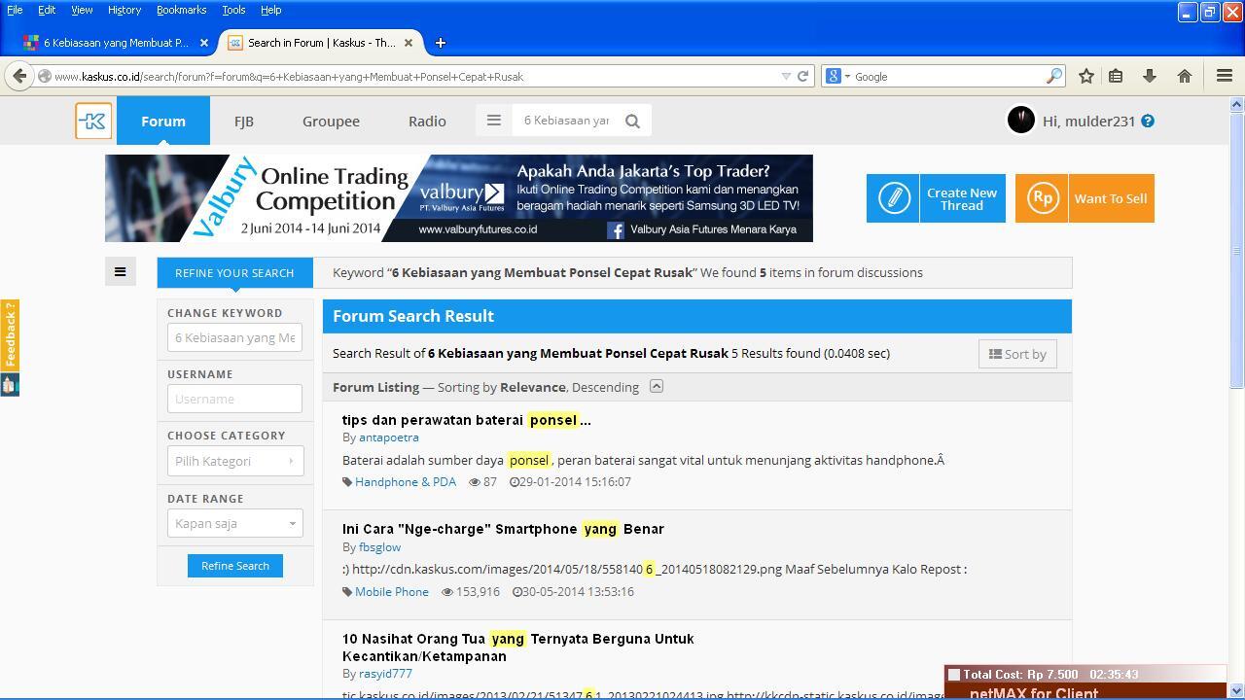1245x700 pixels.
Task: Click the Create New Thread button
Action: point(936,198)
